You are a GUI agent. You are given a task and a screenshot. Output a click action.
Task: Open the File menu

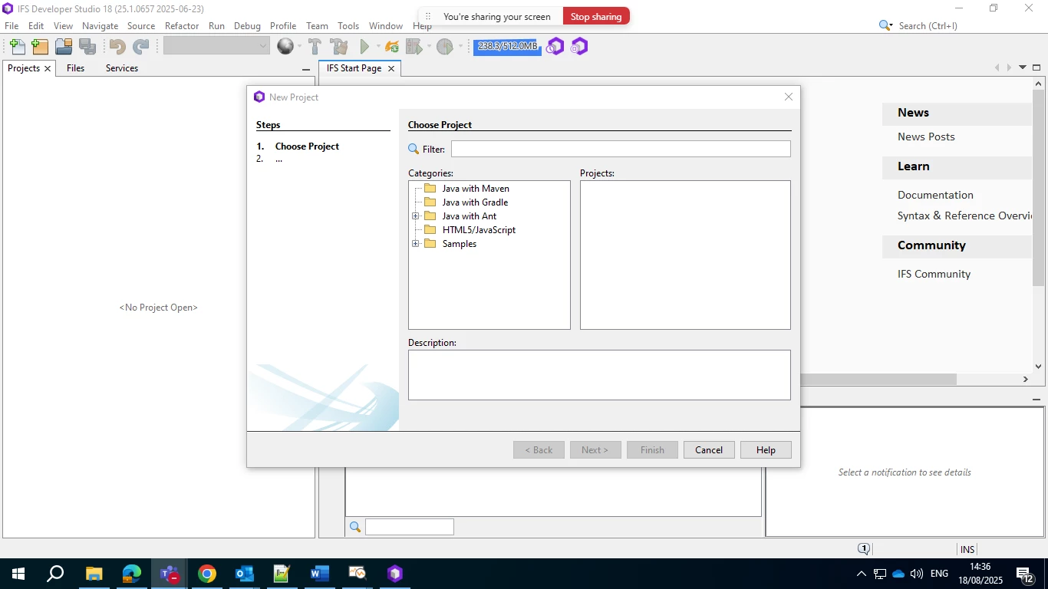point(12,26)
